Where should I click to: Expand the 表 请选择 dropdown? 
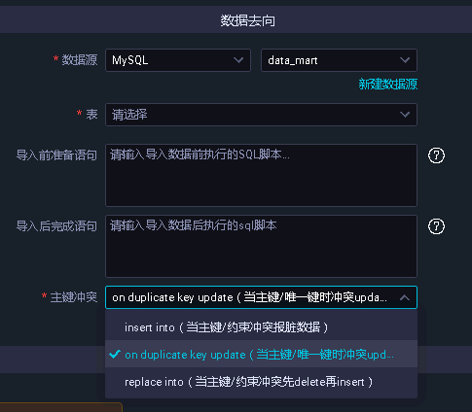[261, 115]
